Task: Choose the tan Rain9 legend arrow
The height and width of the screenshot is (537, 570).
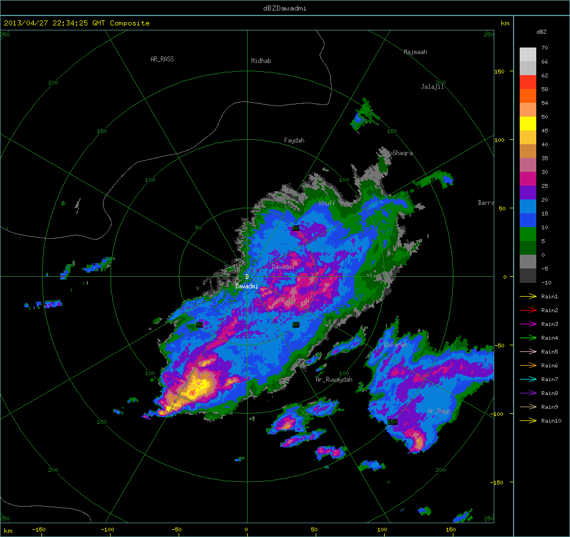Action: [528, 407]
